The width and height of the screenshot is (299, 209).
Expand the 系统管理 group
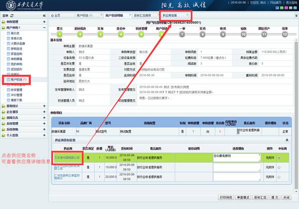coord(44,124)
